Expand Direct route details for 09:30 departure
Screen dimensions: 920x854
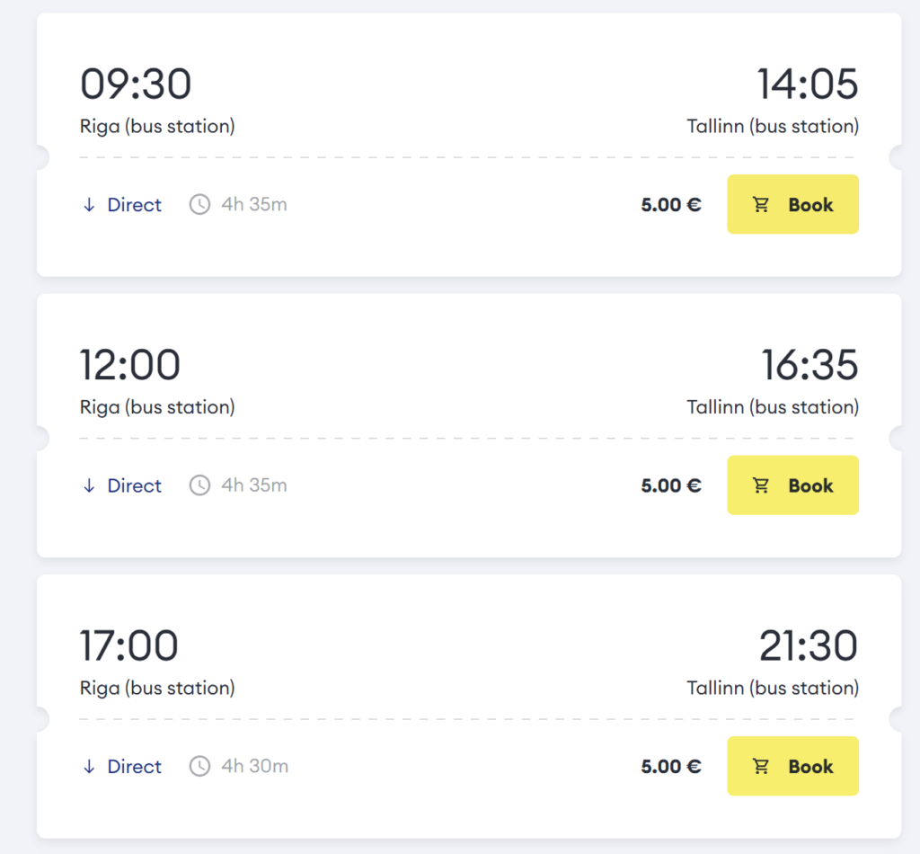click(122, 205)
